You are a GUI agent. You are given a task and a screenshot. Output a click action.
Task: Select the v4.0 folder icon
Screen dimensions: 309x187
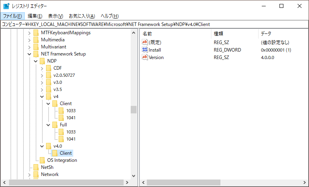[49, 146]
